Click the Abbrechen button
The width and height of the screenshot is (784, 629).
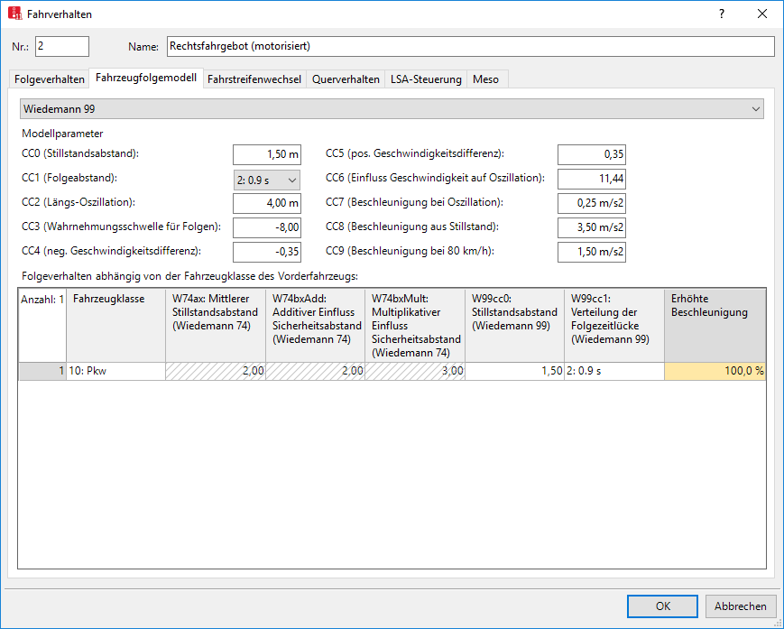[741, 606]
